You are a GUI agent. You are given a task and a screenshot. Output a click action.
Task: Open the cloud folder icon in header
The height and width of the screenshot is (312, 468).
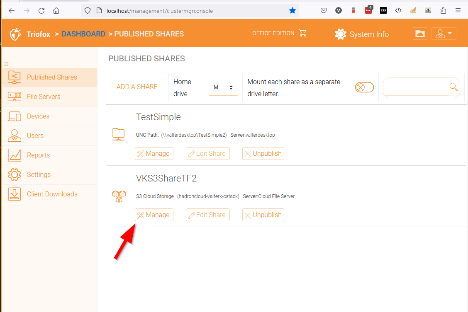[x=420, y=34]
